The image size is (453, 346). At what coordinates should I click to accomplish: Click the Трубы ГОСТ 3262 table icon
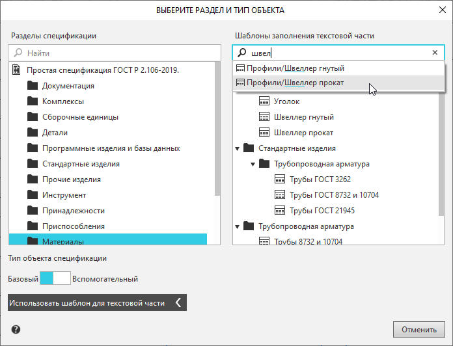[280, 180]
